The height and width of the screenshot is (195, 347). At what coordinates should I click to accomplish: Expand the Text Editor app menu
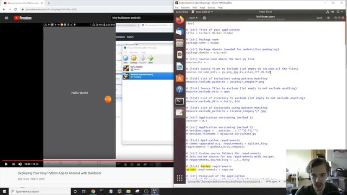point(202,12)
